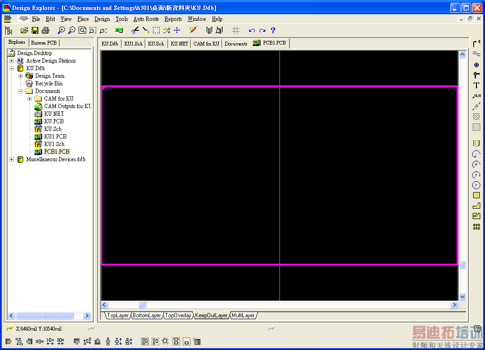
Task: Select KU1.Sch in the explorer tree
Action: 54,144
